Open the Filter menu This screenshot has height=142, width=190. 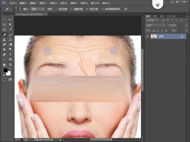tap(74, 3)
